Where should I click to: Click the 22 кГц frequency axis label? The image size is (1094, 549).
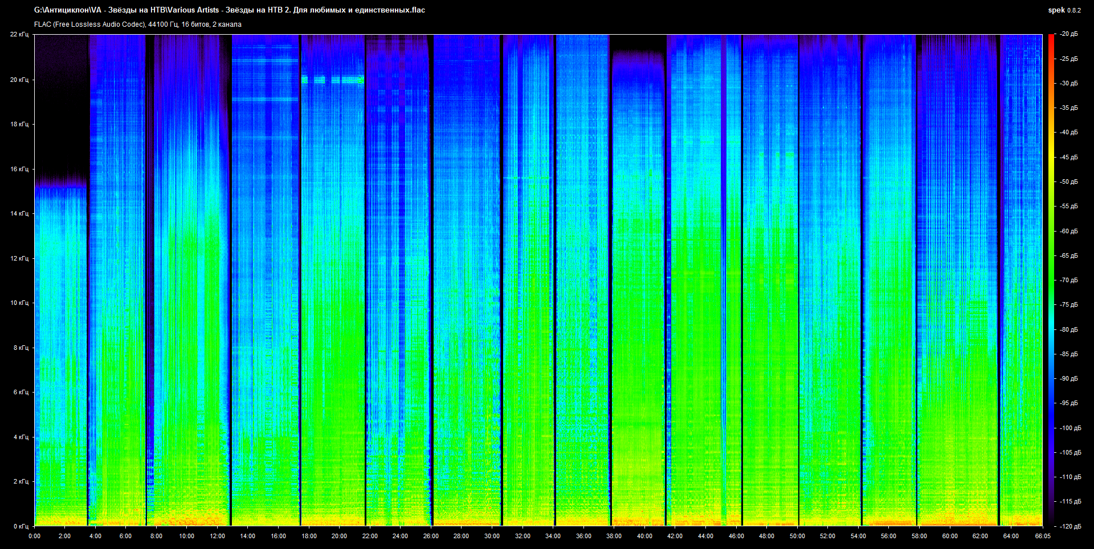pyautogui.click(x=19, y=34)
